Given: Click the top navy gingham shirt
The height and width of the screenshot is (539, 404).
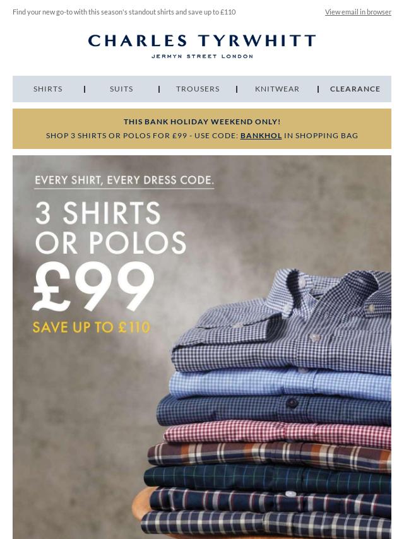Looking at the screenshot, I should [282, 323].
